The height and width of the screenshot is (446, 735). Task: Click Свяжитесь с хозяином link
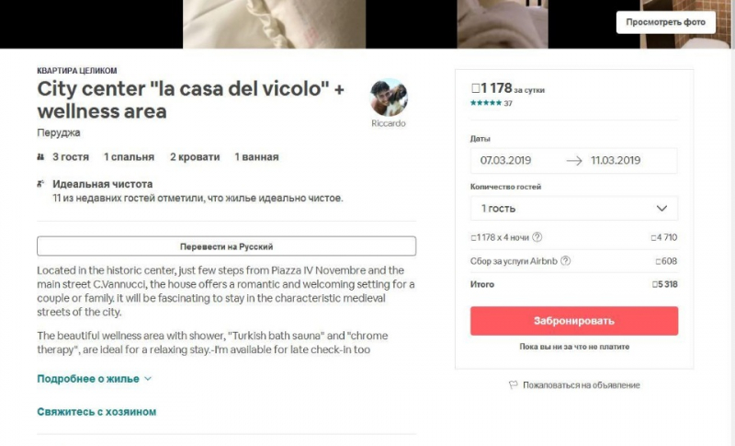click(96, 412)
